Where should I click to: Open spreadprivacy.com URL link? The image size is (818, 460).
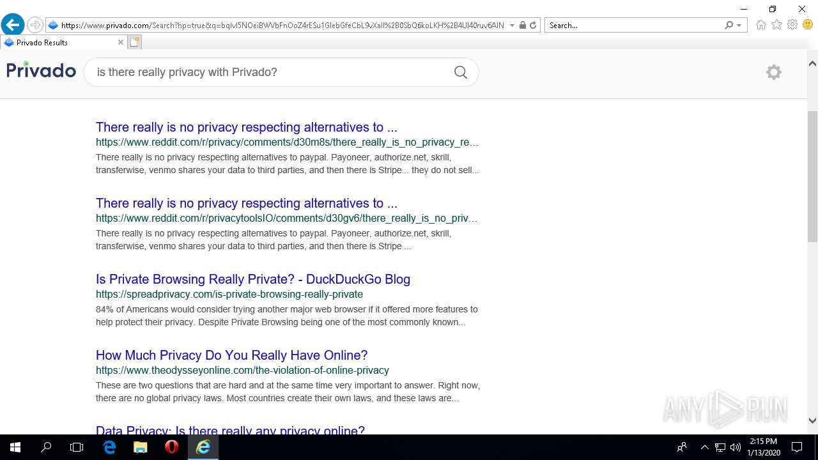point(229,295)
